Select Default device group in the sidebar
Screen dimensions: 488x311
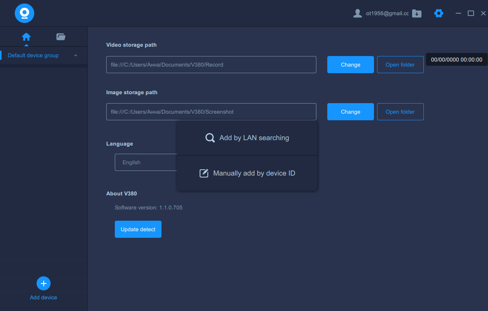[x=33, y=55]
